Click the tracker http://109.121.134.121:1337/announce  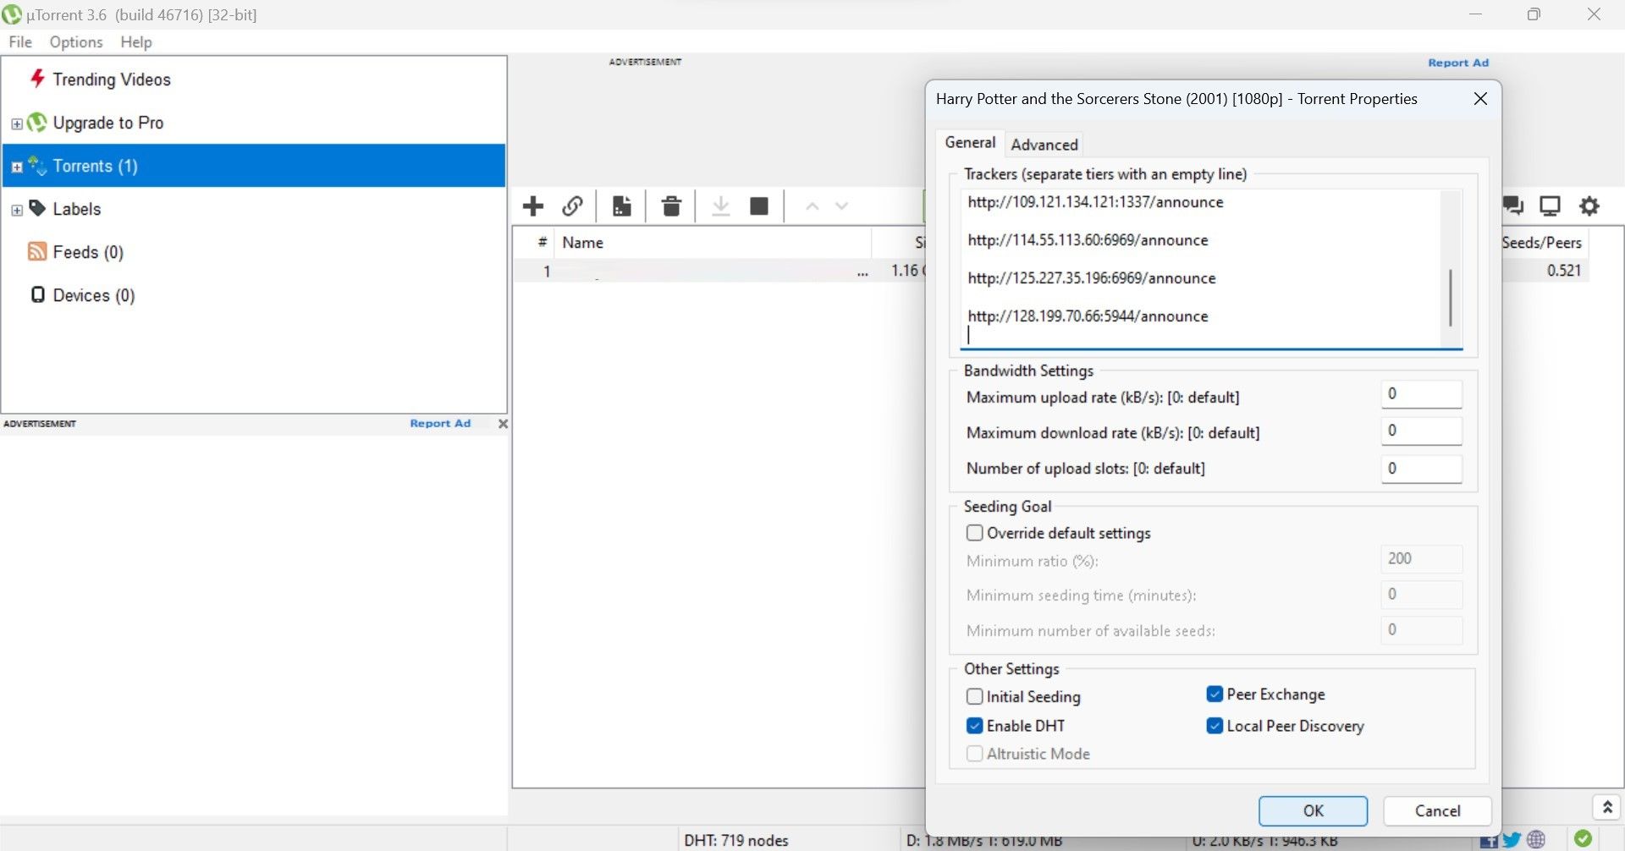(x=1095, y=202)
